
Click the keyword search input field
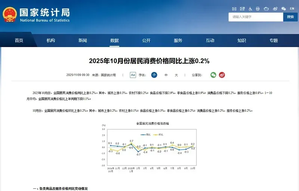[x=256, y=17]
